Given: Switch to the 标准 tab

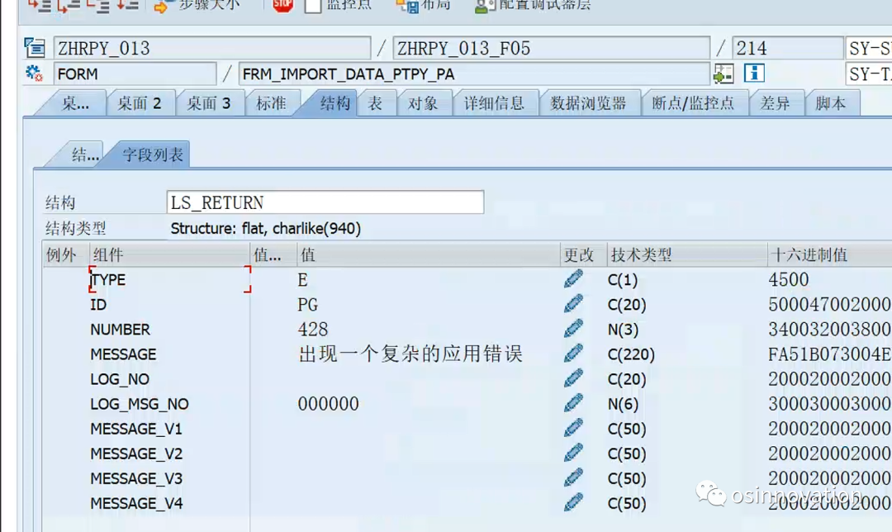Looking at the screenshot, I should click(271, 103).
